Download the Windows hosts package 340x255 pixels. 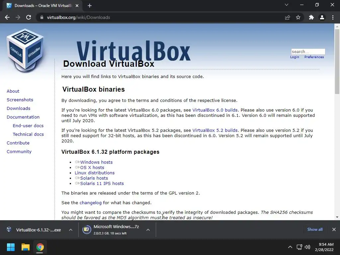tap(96, 162)
